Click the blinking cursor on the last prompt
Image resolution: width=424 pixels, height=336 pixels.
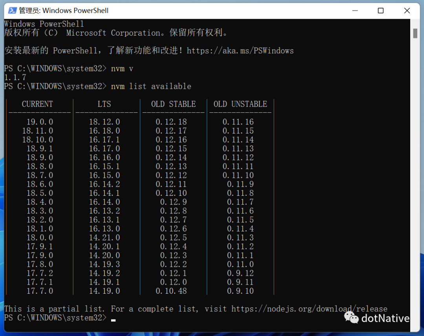(113, 320)
